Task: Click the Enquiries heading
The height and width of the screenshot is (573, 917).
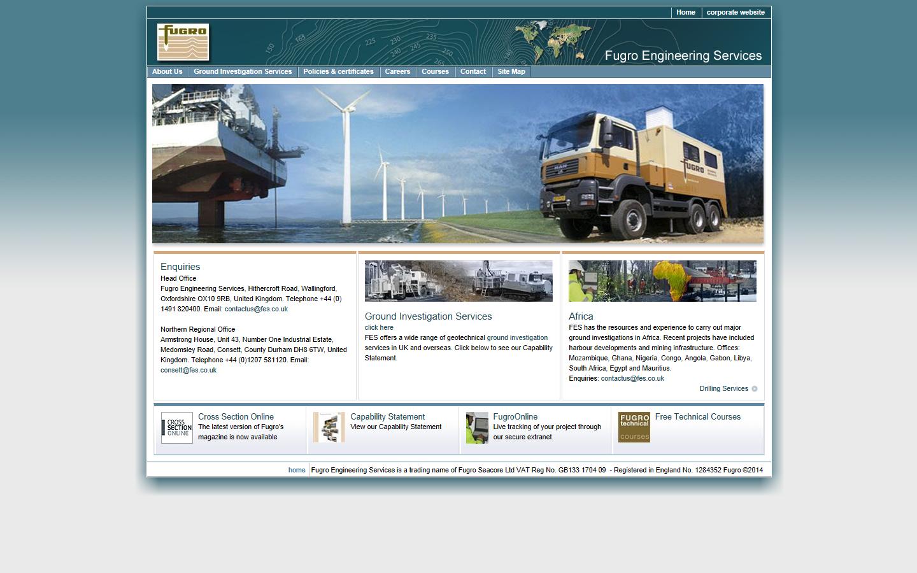Action: point(180,267)
